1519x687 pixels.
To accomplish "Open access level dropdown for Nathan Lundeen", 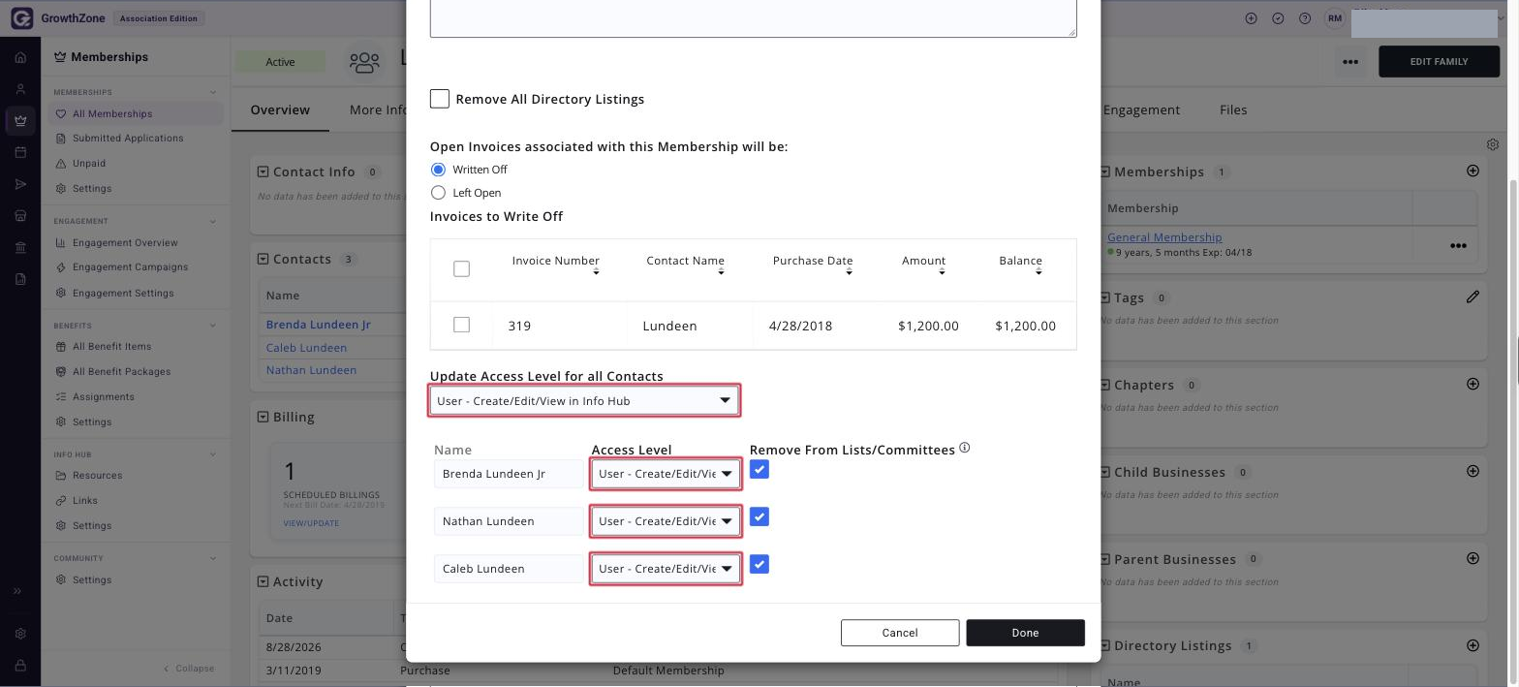I will (666, 521).
